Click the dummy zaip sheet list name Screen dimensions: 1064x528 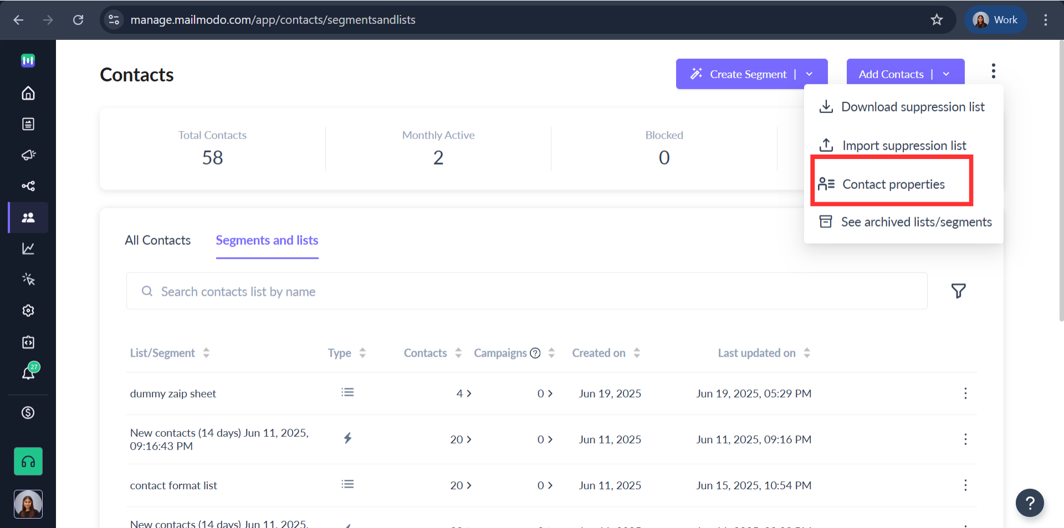click(173, 393)
